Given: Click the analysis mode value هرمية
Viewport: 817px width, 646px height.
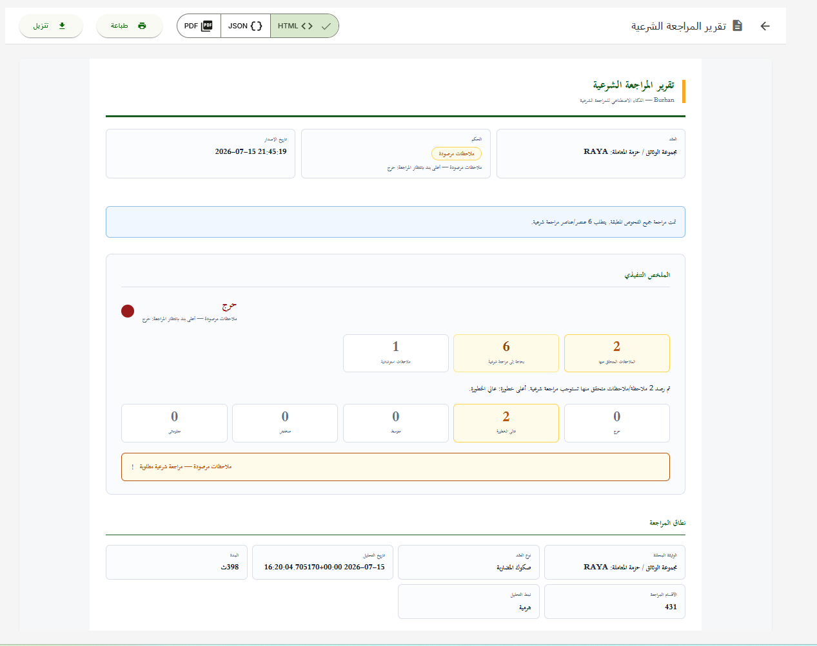Looking at the screenshot, I should pos(525,607).
